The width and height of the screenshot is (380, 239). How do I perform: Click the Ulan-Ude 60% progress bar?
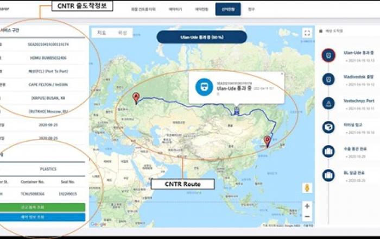tap(201, 37)
